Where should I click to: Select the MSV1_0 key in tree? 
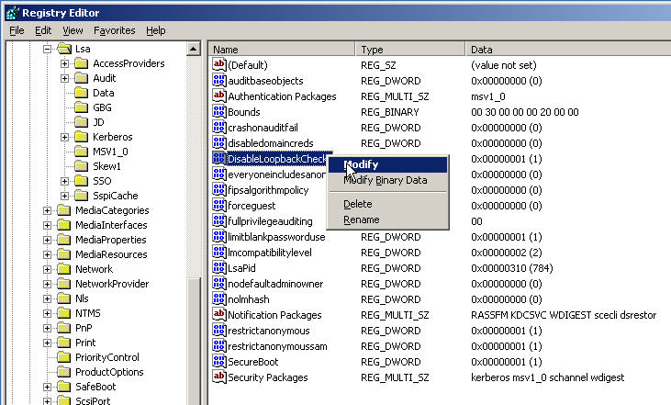(110, 152)
